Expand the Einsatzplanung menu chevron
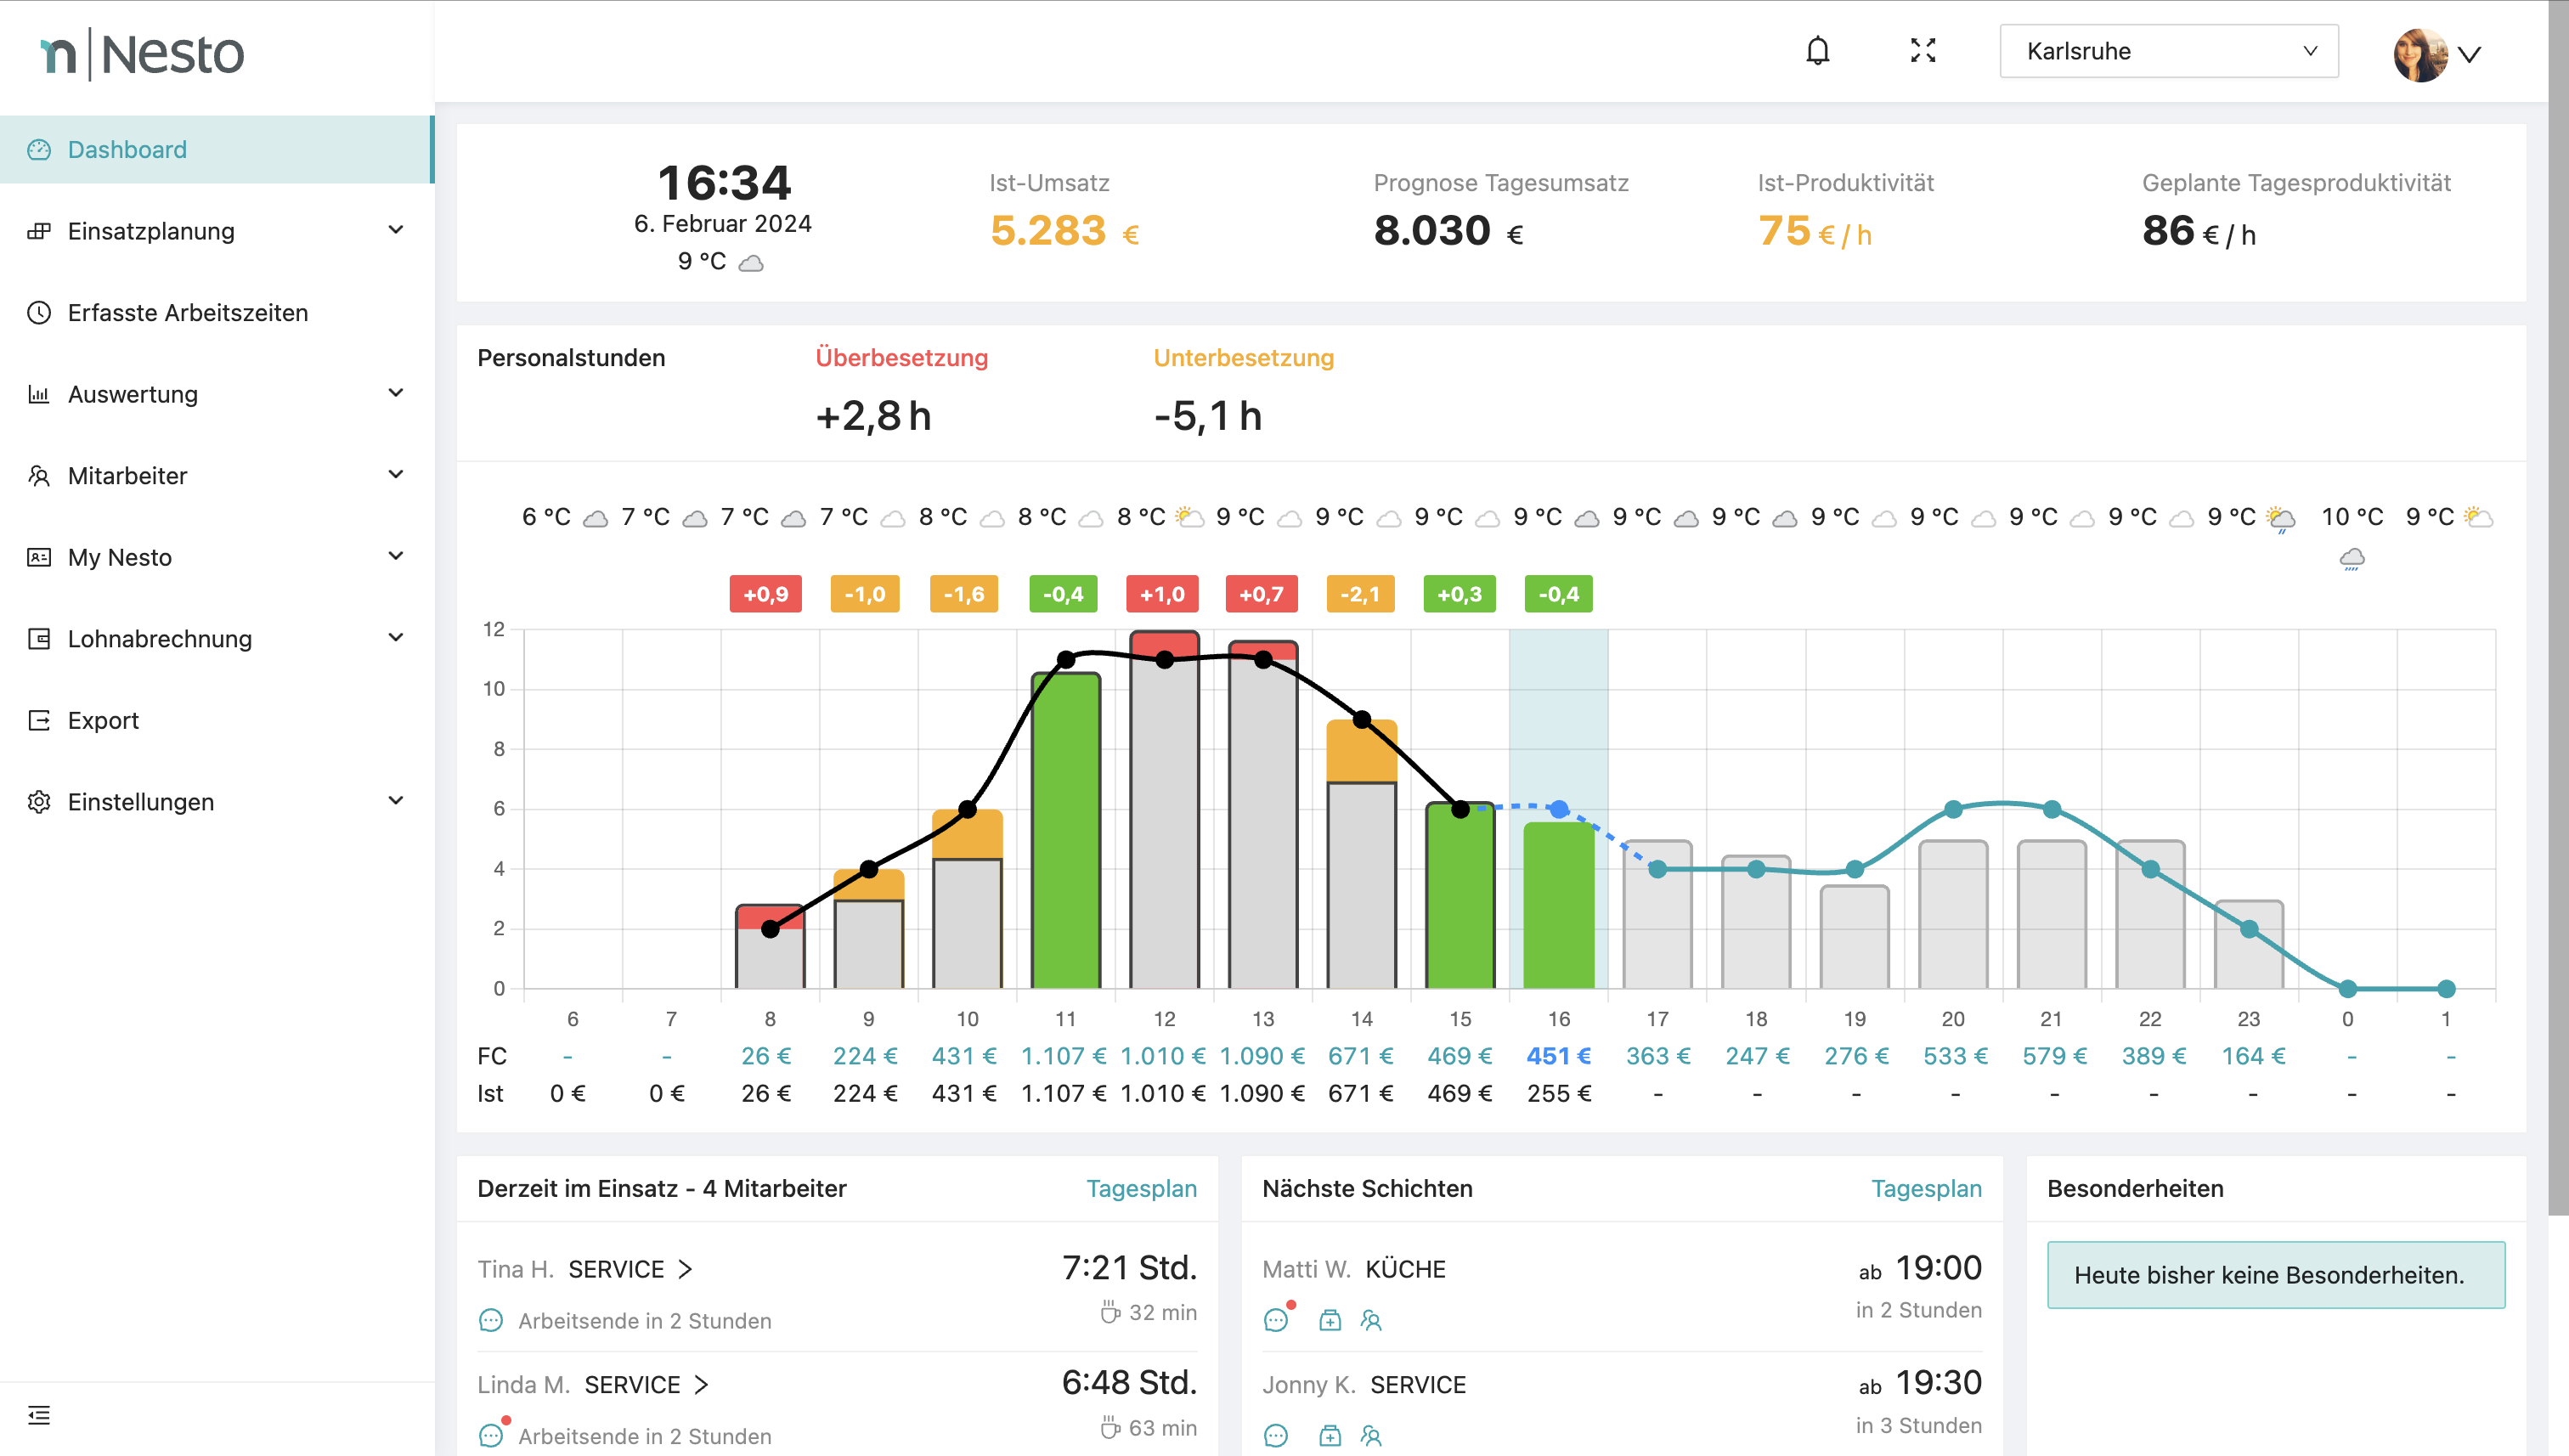The image size is (2569, 1456). pos(396,231)
